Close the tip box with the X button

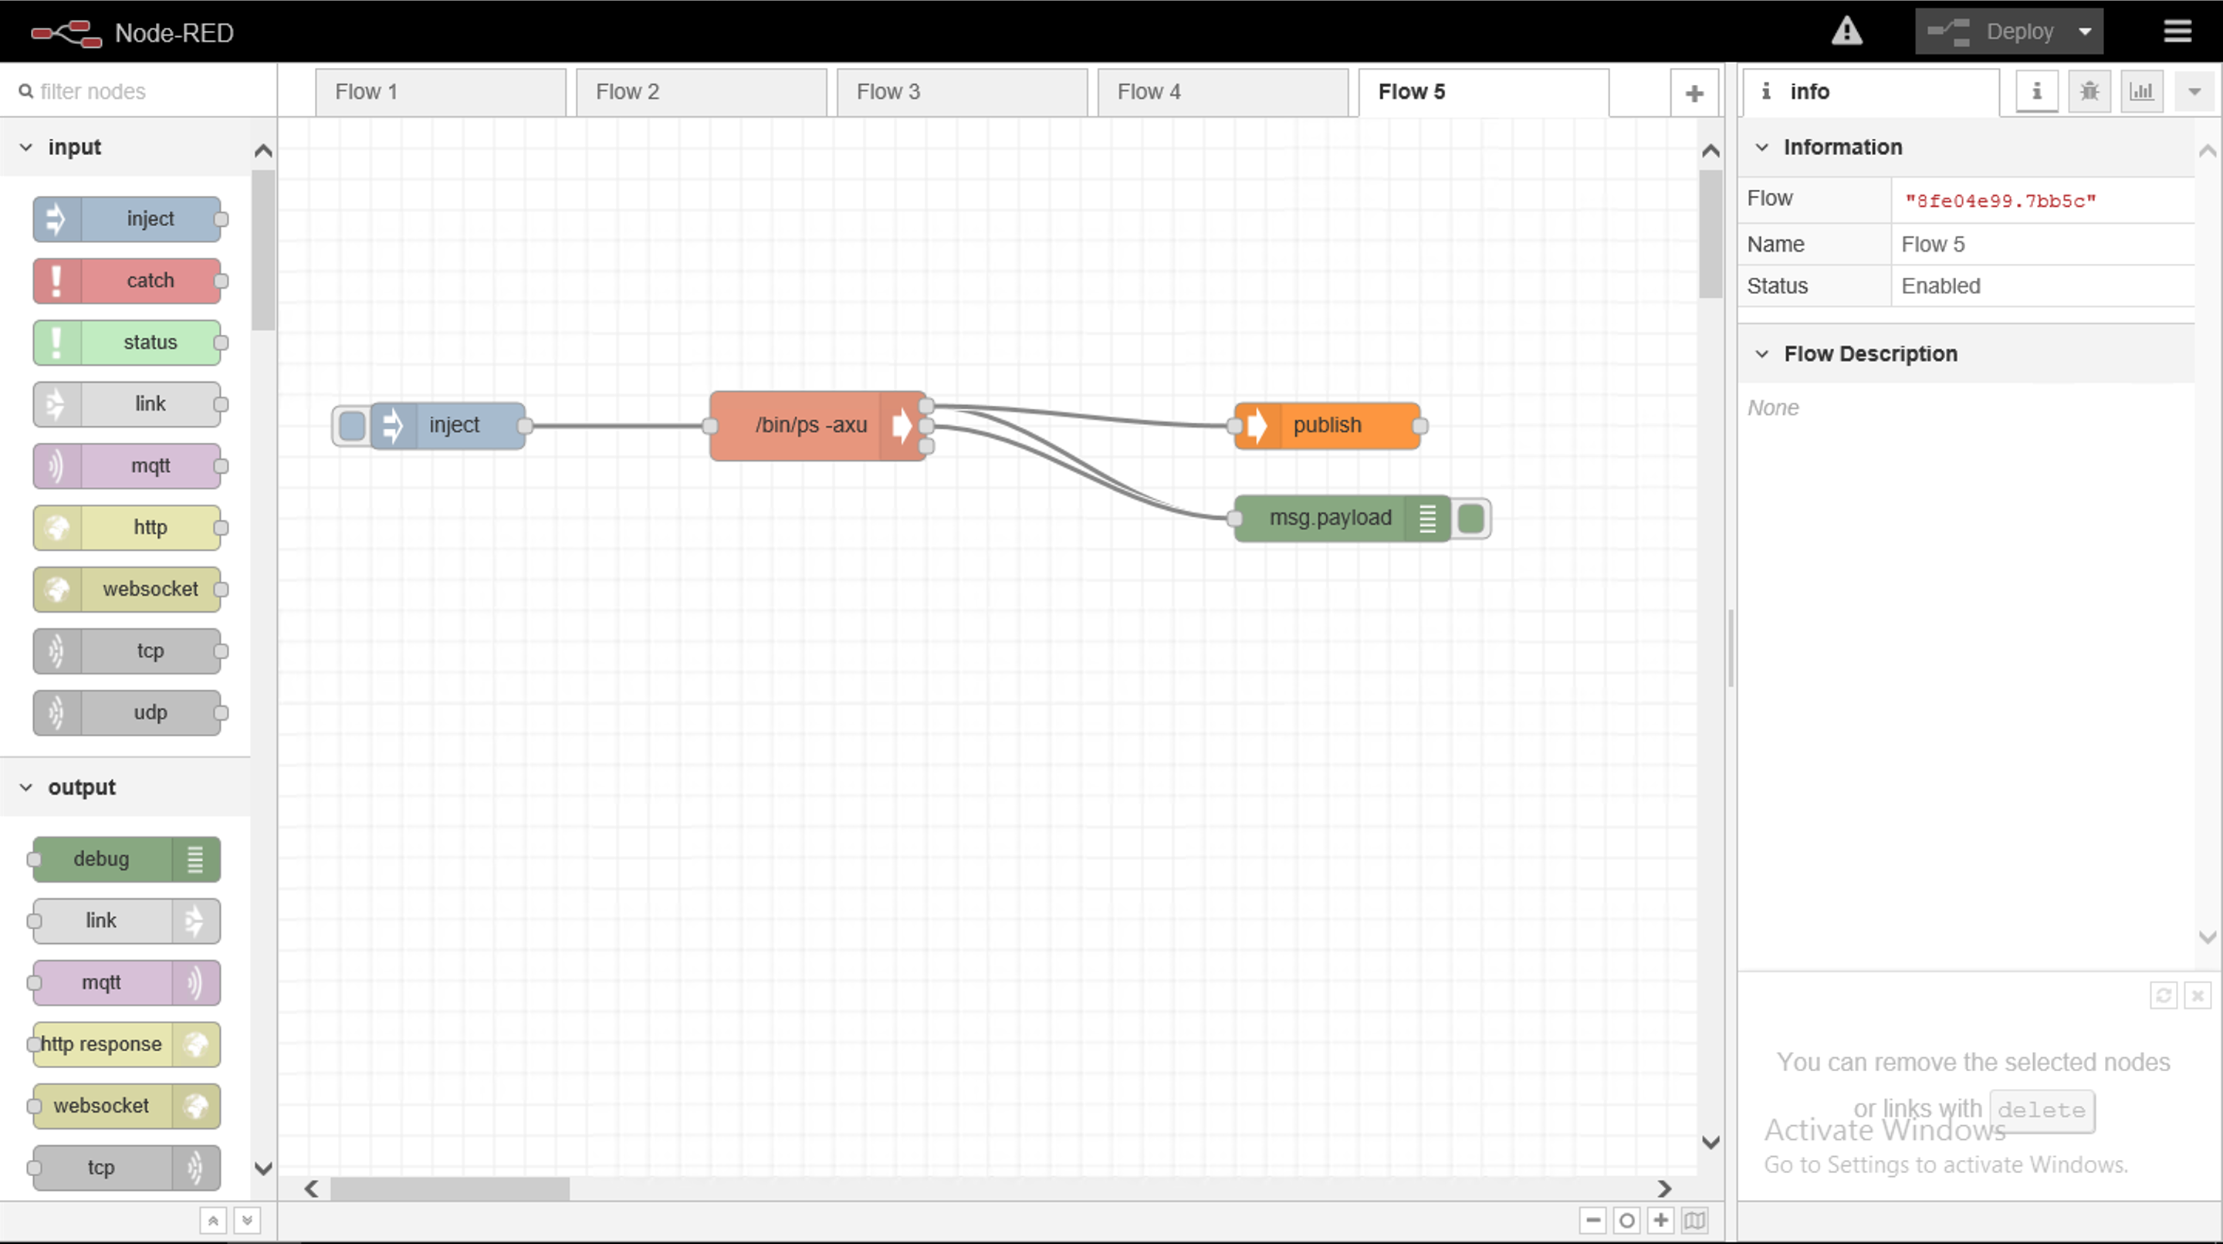point(2197,996)
